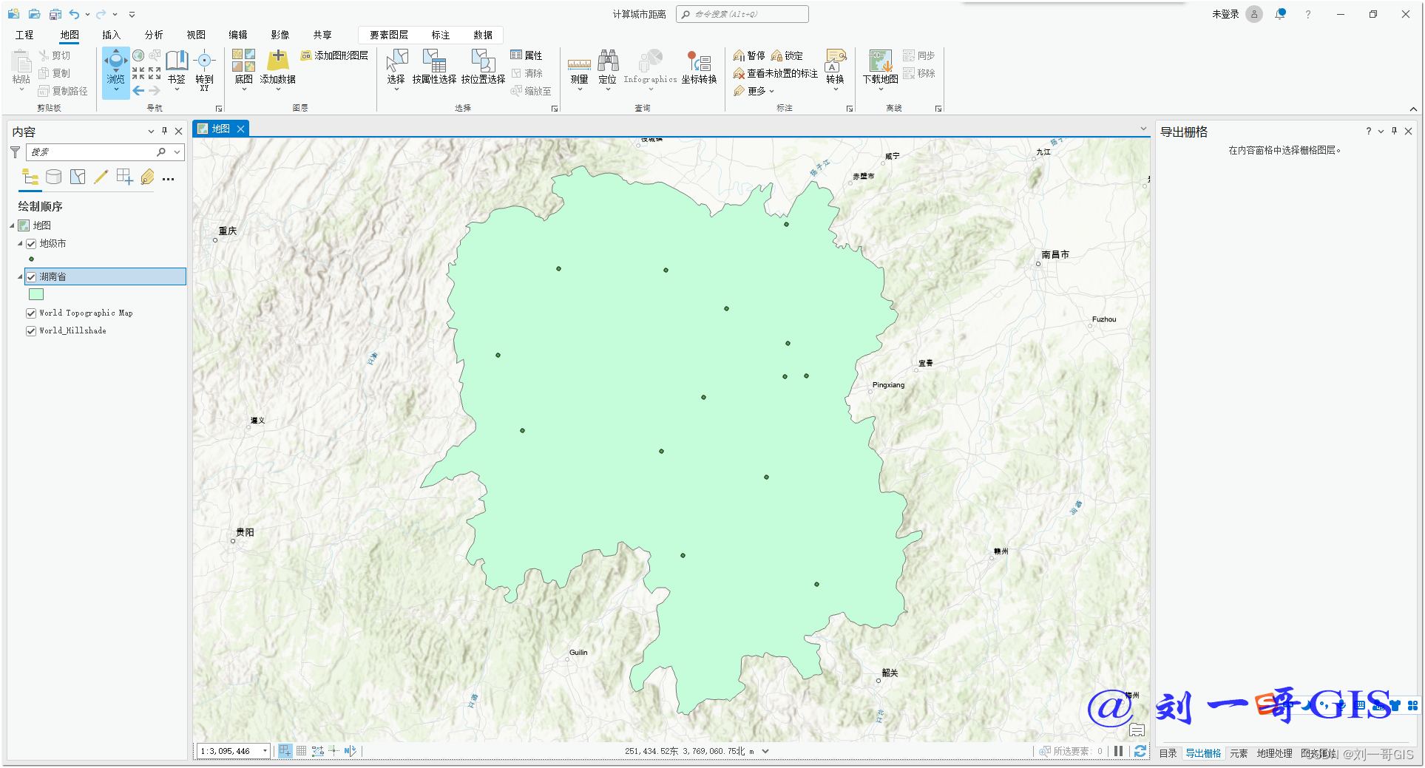This screenshot has height=768, width=1425.
Task: Click the Measure (测量) ruler tool
Action: pyautogui.click(x=579, y=69)
